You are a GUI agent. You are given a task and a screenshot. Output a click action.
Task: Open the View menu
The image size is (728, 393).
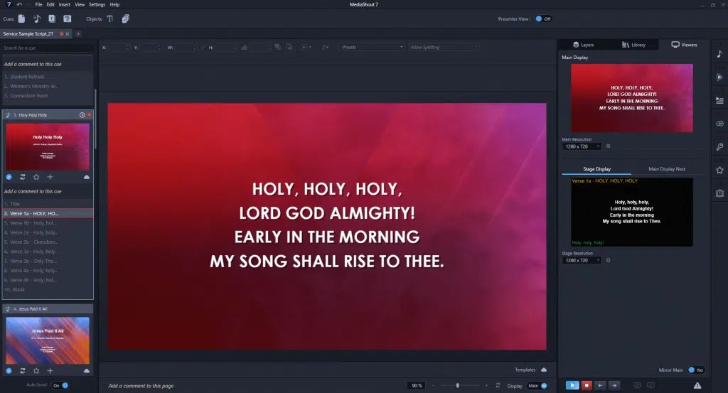80,4
